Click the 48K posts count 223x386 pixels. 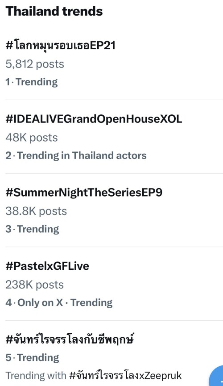click(x=32, y=138)
